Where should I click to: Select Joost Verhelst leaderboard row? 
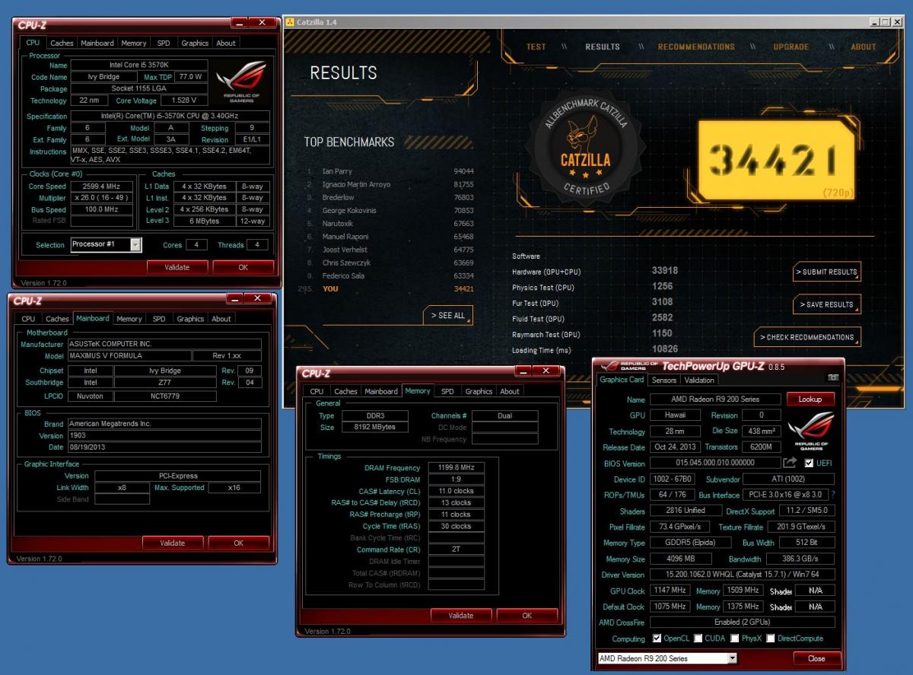[x=390, y=250]
